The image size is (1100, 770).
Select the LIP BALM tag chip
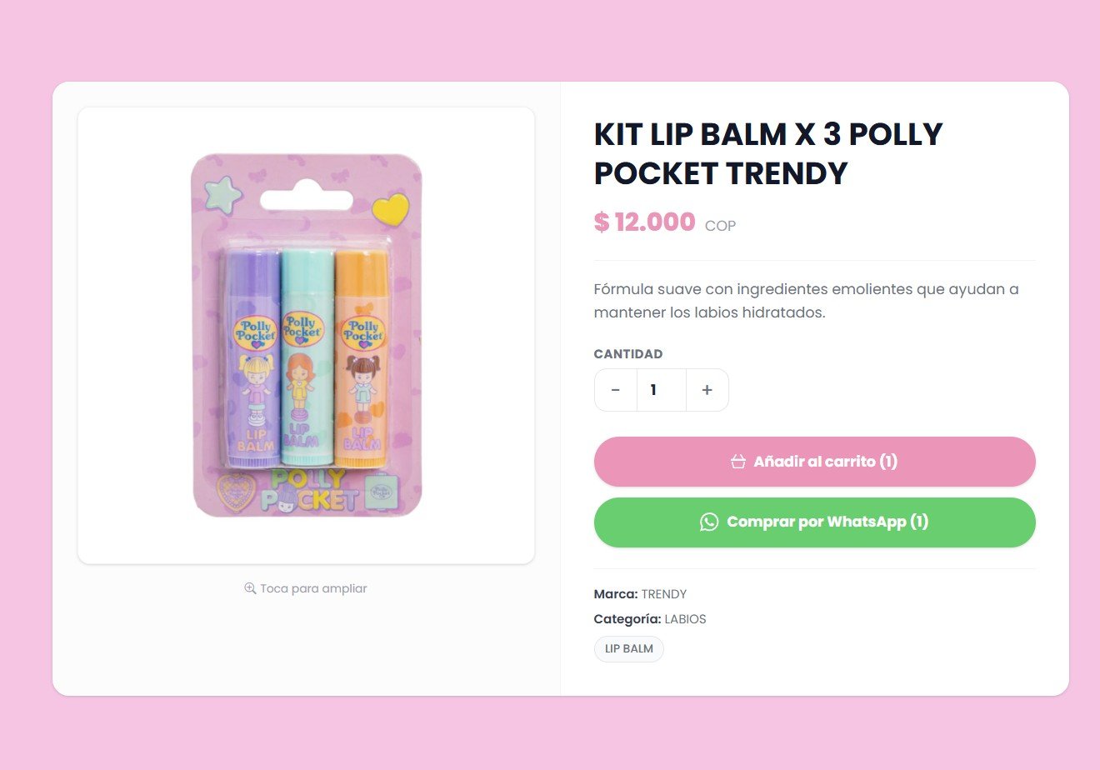(629, 649)
